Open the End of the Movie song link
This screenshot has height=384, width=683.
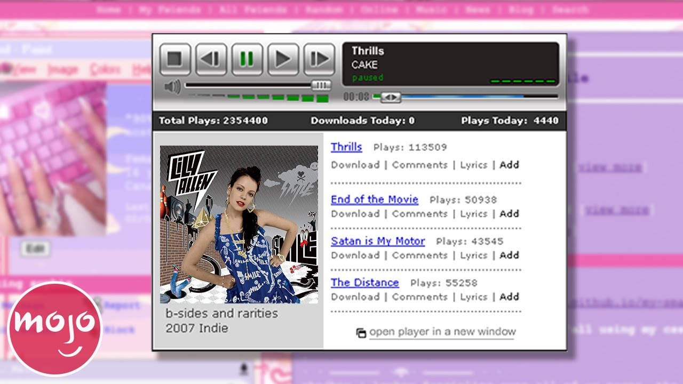(375, 199)
